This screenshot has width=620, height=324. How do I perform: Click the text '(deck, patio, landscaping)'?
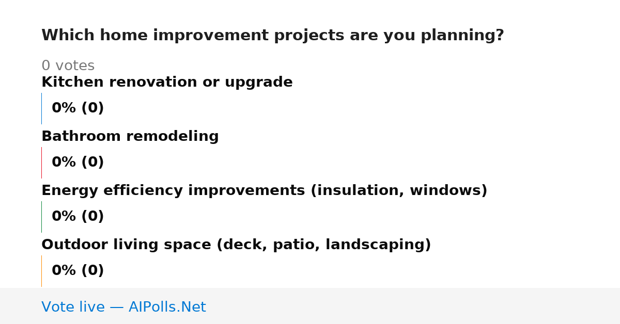[x=323, y=245]
